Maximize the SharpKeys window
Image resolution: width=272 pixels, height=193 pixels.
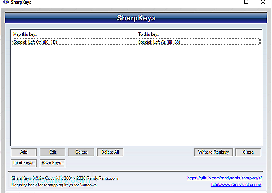coord(246,2)
